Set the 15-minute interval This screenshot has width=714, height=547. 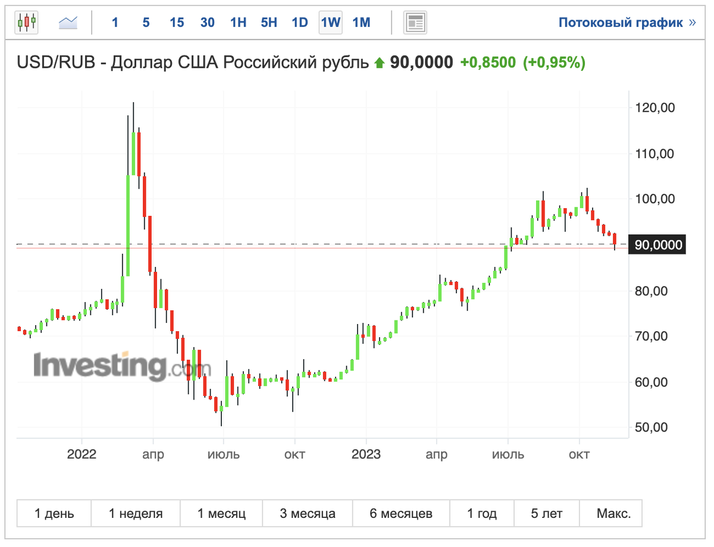[x=177, y=23]
